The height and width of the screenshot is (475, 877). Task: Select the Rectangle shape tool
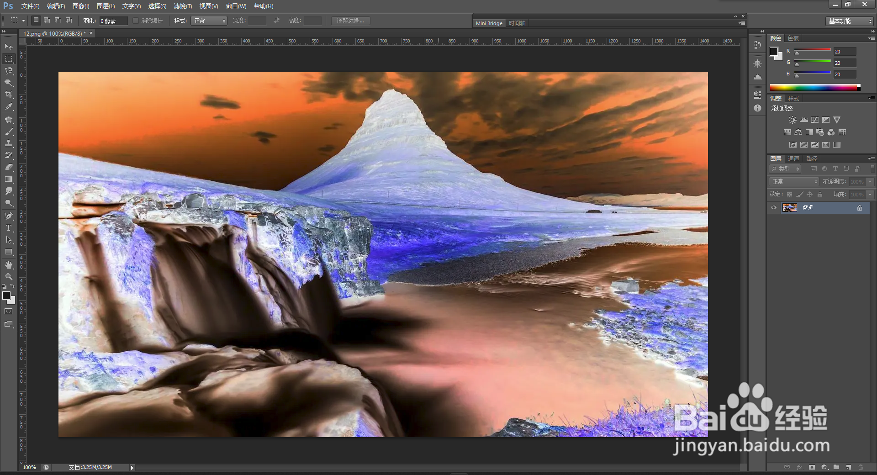click(x=9, y=252)
